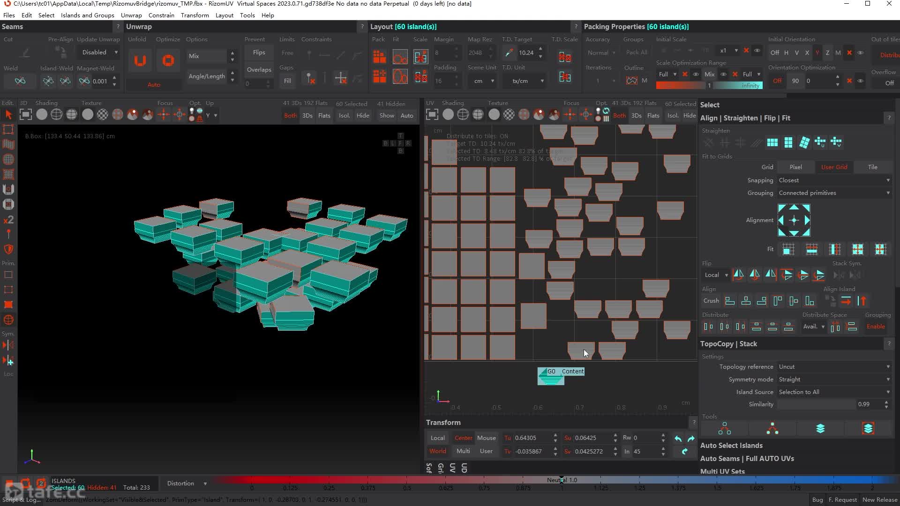The height and width of the screenshot is (506, 900).
Task: Open Scene Unit cm dropdown
Action: pyautogui.click(x=482, y=81)
